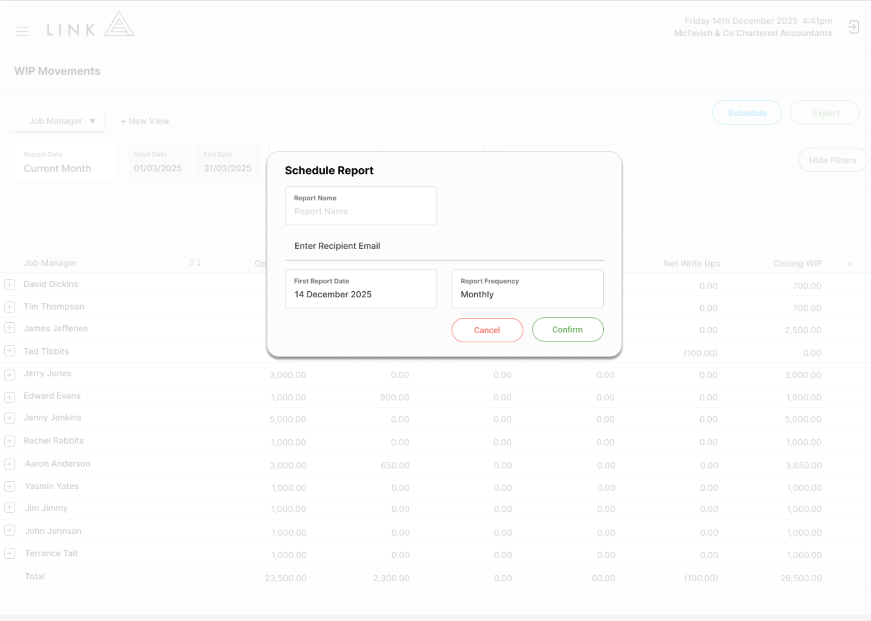Expand the John Johnson row
The width and height of the screenshot is (871, 621).
tap(10, 531)
